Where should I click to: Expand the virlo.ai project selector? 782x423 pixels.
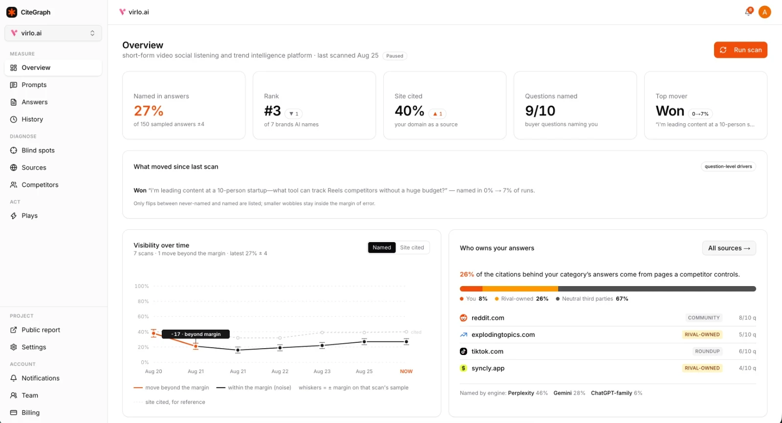click(x=53, y=33)
